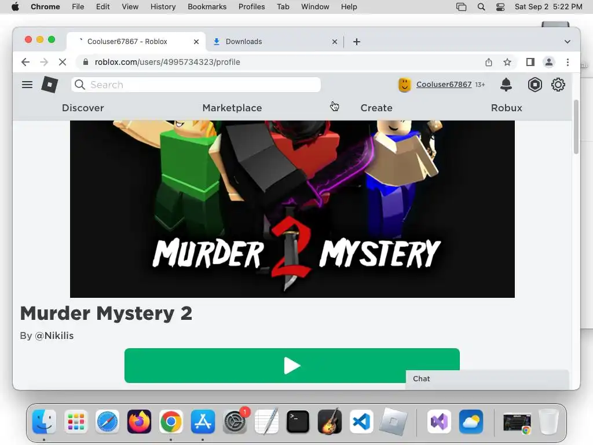The image size is (593, 445).
Task: Open the Window menu
Action: (x=315, y=7)
